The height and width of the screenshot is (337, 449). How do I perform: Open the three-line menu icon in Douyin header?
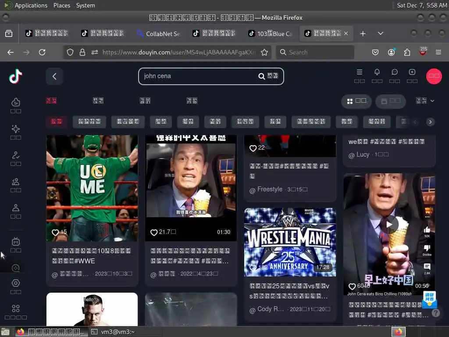(x=360, y=72)
